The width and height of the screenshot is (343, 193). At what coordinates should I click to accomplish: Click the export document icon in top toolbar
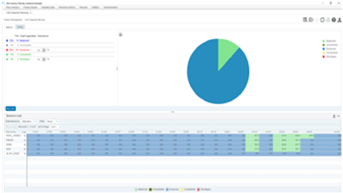pyautogui.click(x=311, y=20)
